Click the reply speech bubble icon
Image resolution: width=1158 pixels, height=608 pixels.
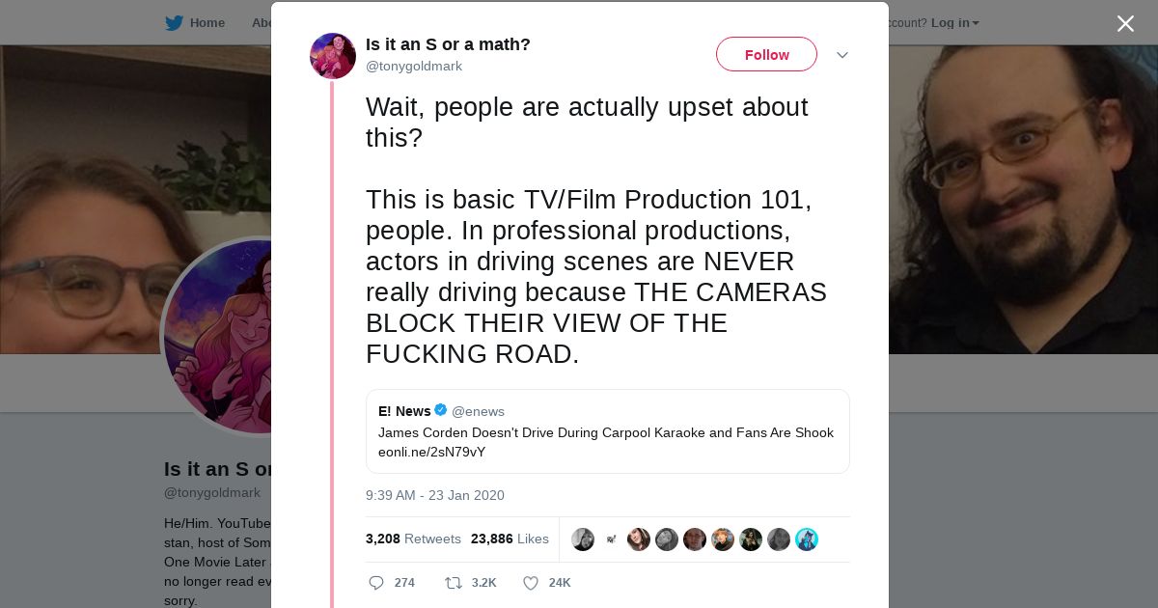tap(376, 583)
